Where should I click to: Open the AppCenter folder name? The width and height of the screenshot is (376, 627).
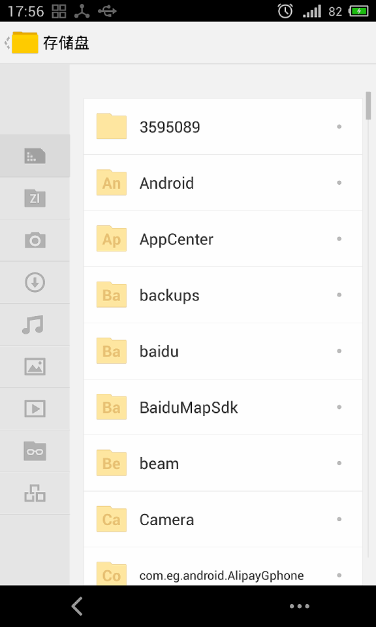point(176,240)
